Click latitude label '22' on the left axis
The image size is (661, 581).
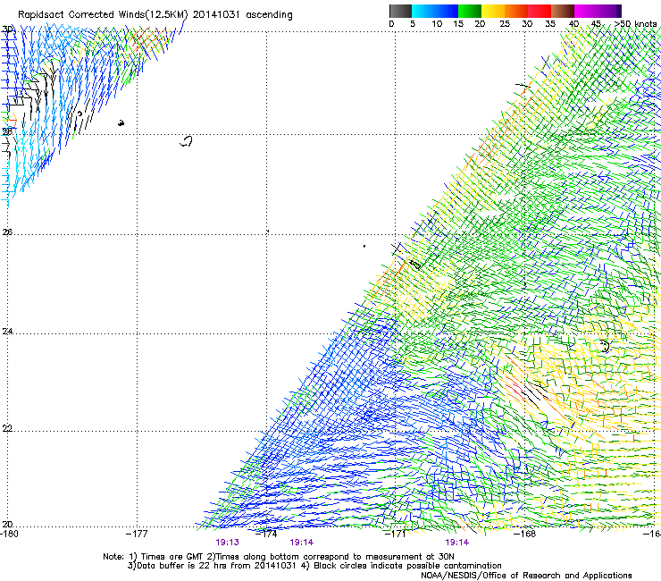click(x=7, y=428)
